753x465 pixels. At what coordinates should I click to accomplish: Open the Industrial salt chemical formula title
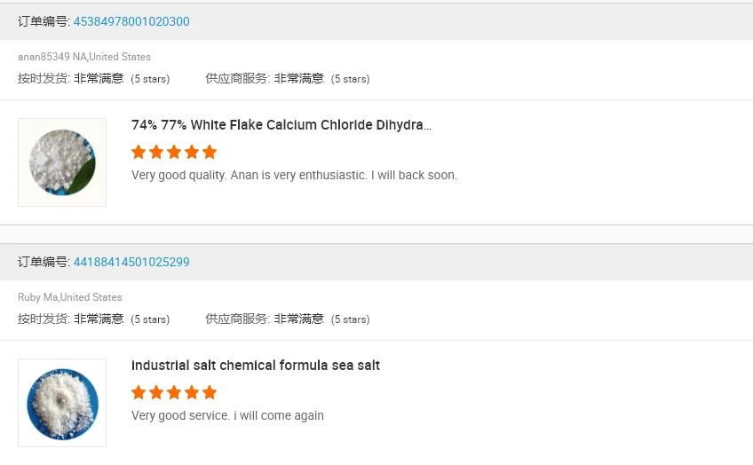click(256, 366)
